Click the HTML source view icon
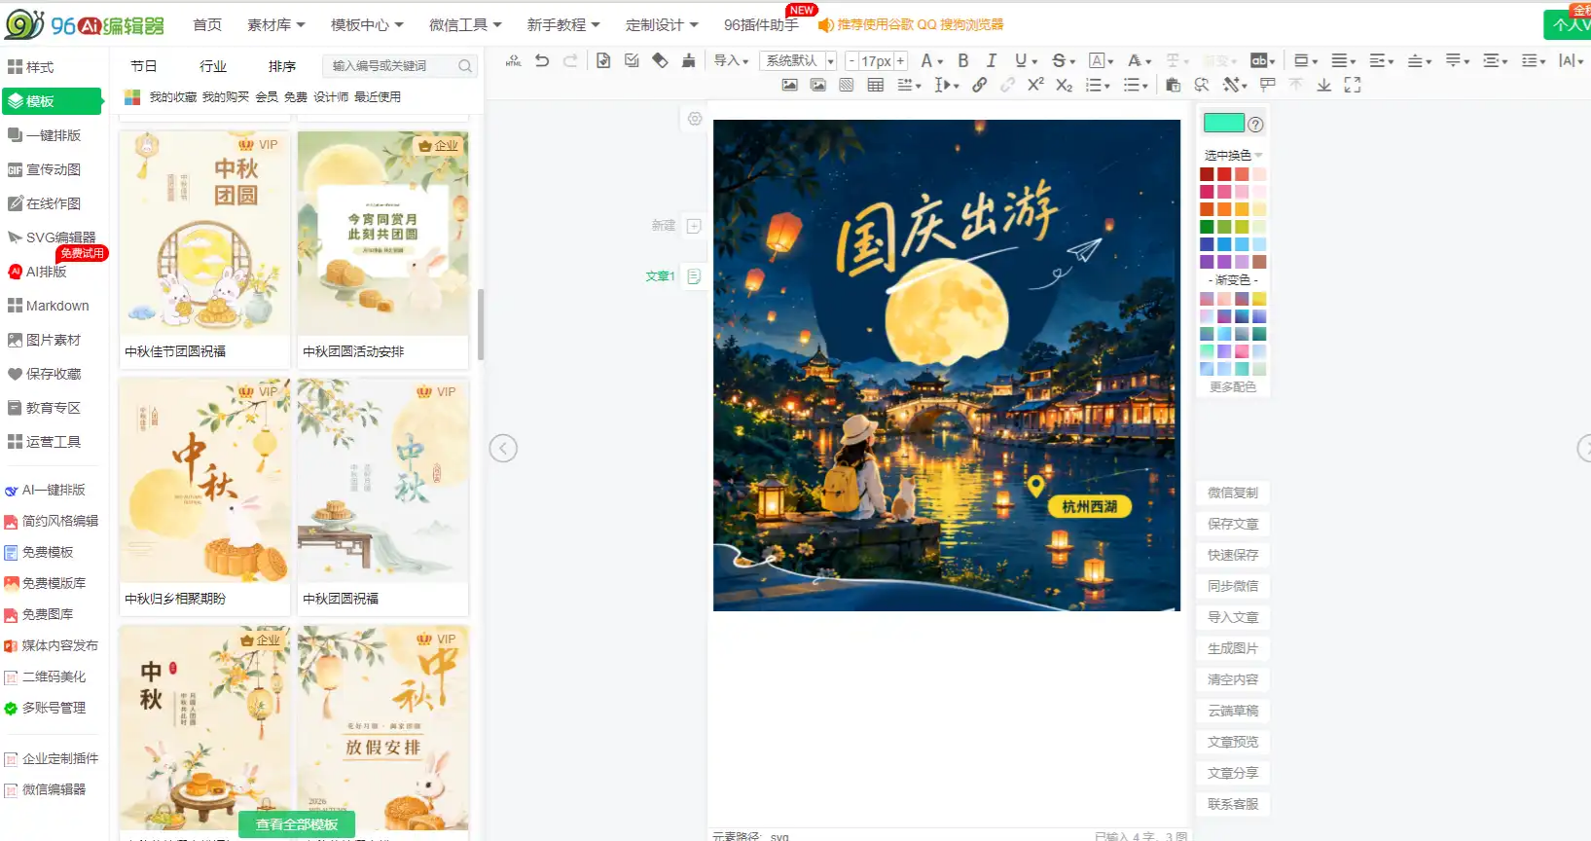Screen dimensions: 1591x841 [x=514, y=60]
